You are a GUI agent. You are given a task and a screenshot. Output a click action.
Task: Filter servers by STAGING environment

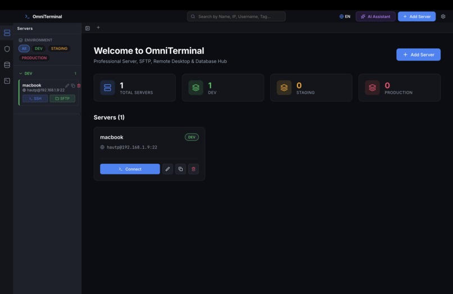point(59,48)
